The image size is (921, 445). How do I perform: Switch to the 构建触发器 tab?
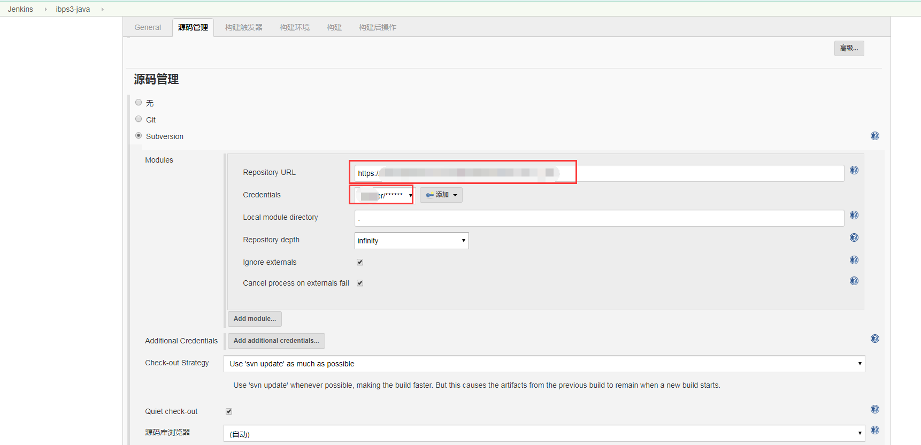point(243,27)
